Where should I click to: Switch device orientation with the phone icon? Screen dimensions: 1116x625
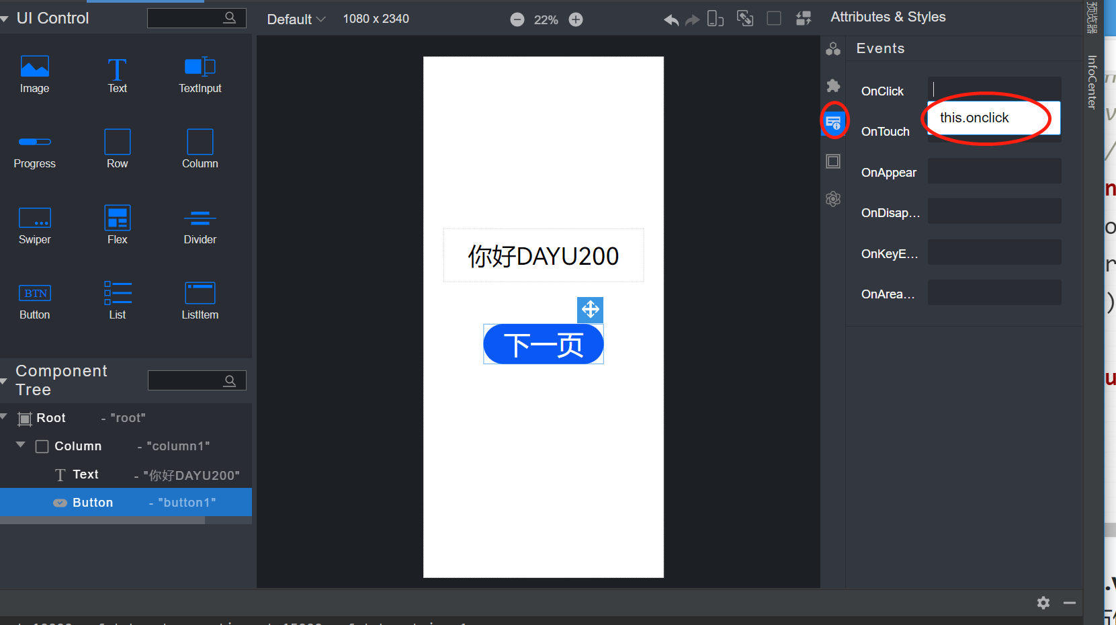(x=716, y=19)
